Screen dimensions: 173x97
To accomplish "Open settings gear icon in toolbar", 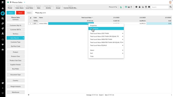I will [136, 7].
